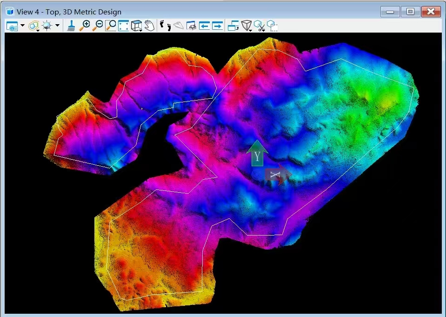Select the Zoom Out magnifier
This screenshot has width=446, height=317.
pyautogui.click(x=97, y=26)
